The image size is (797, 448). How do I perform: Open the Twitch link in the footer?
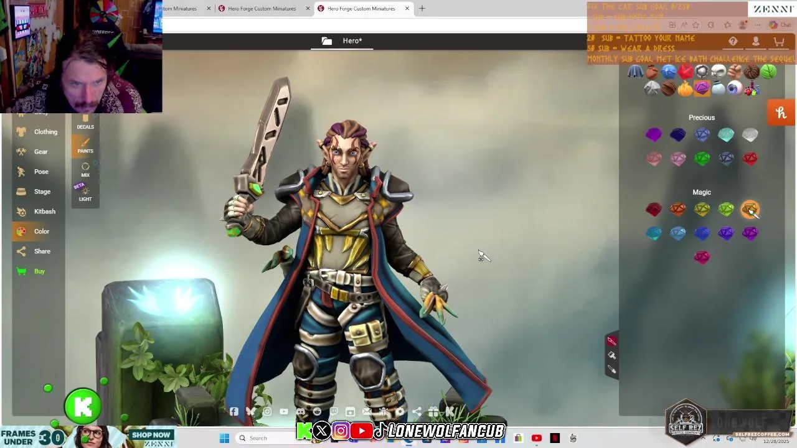pyautogui.click(x=334, y=411)
